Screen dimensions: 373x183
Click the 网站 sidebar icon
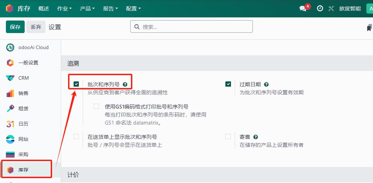10,139
